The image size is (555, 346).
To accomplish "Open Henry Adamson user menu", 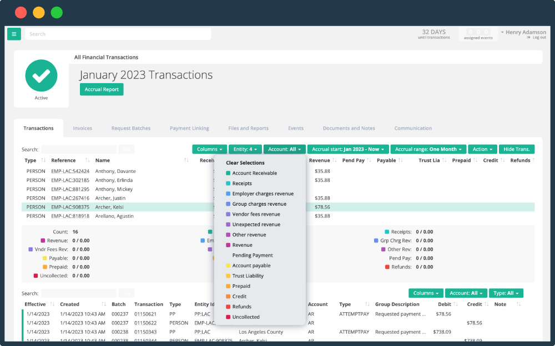I will click(523, 32).
